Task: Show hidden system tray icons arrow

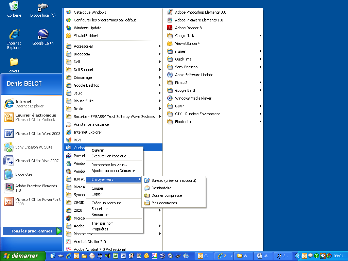Action: [298, 256]
